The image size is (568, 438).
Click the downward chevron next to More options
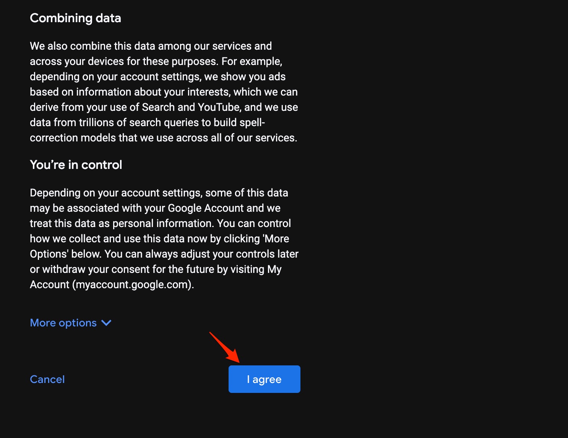(x=106, y=323)
